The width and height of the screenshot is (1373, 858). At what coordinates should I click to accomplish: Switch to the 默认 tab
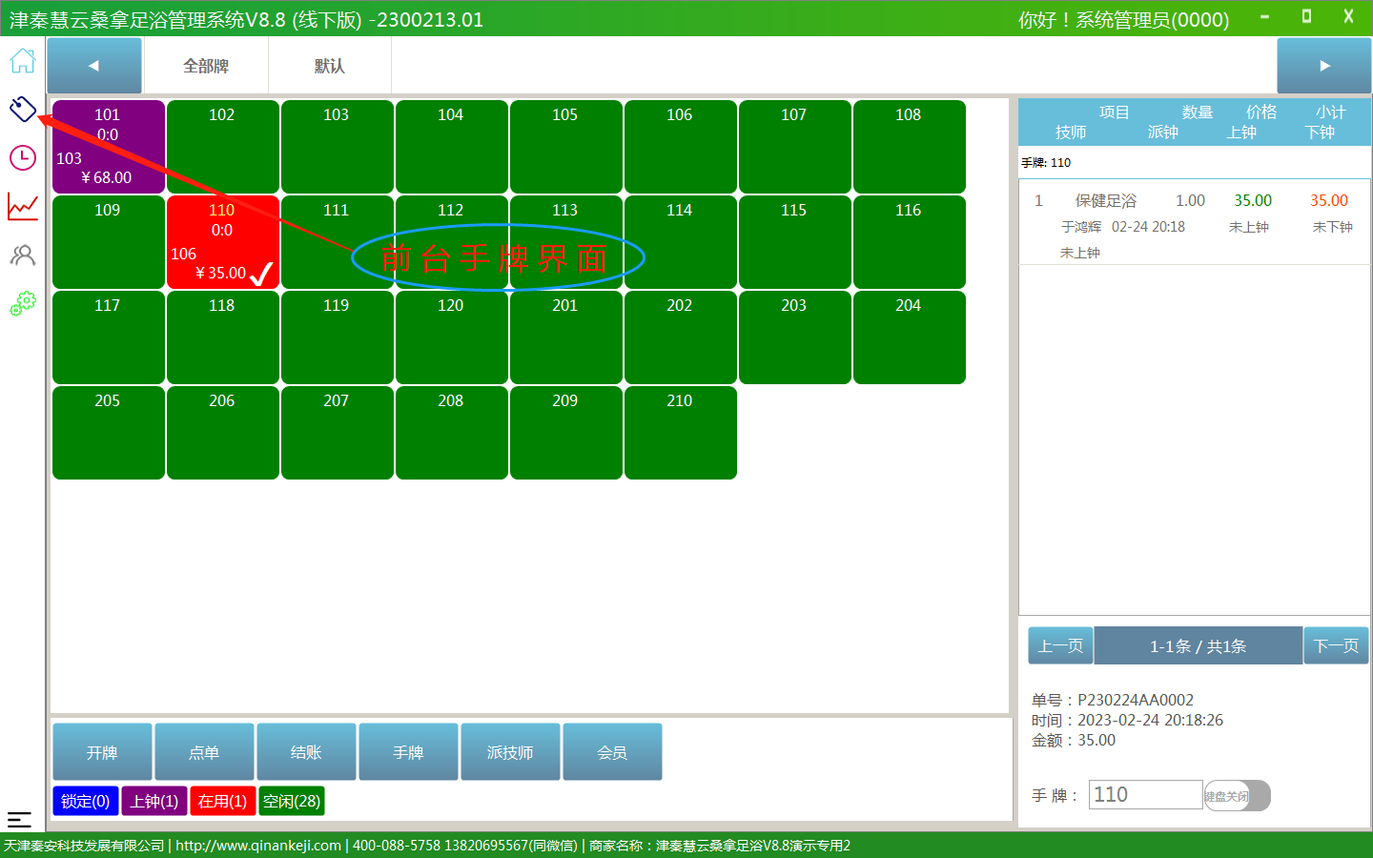tap(329, 66)
